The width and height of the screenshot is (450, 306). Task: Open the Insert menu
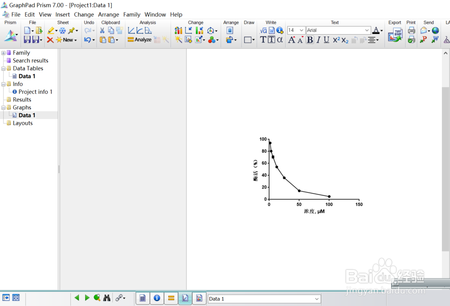(63, 14)
